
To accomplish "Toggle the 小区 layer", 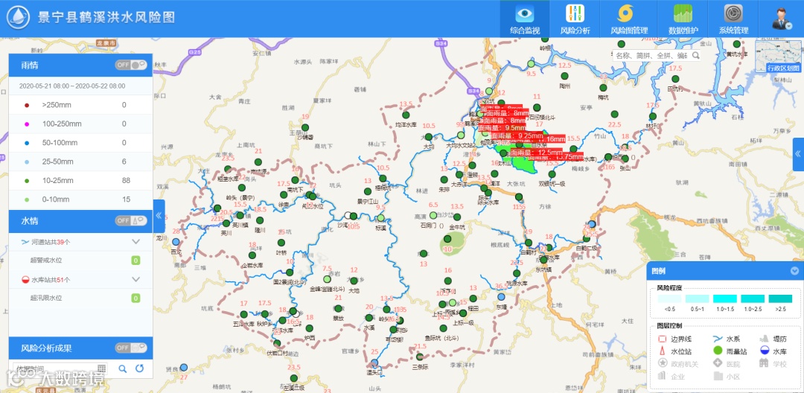I will point(726,376).
